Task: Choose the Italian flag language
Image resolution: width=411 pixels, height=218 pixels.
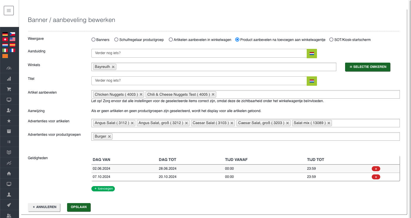Action: pos(5,50)
